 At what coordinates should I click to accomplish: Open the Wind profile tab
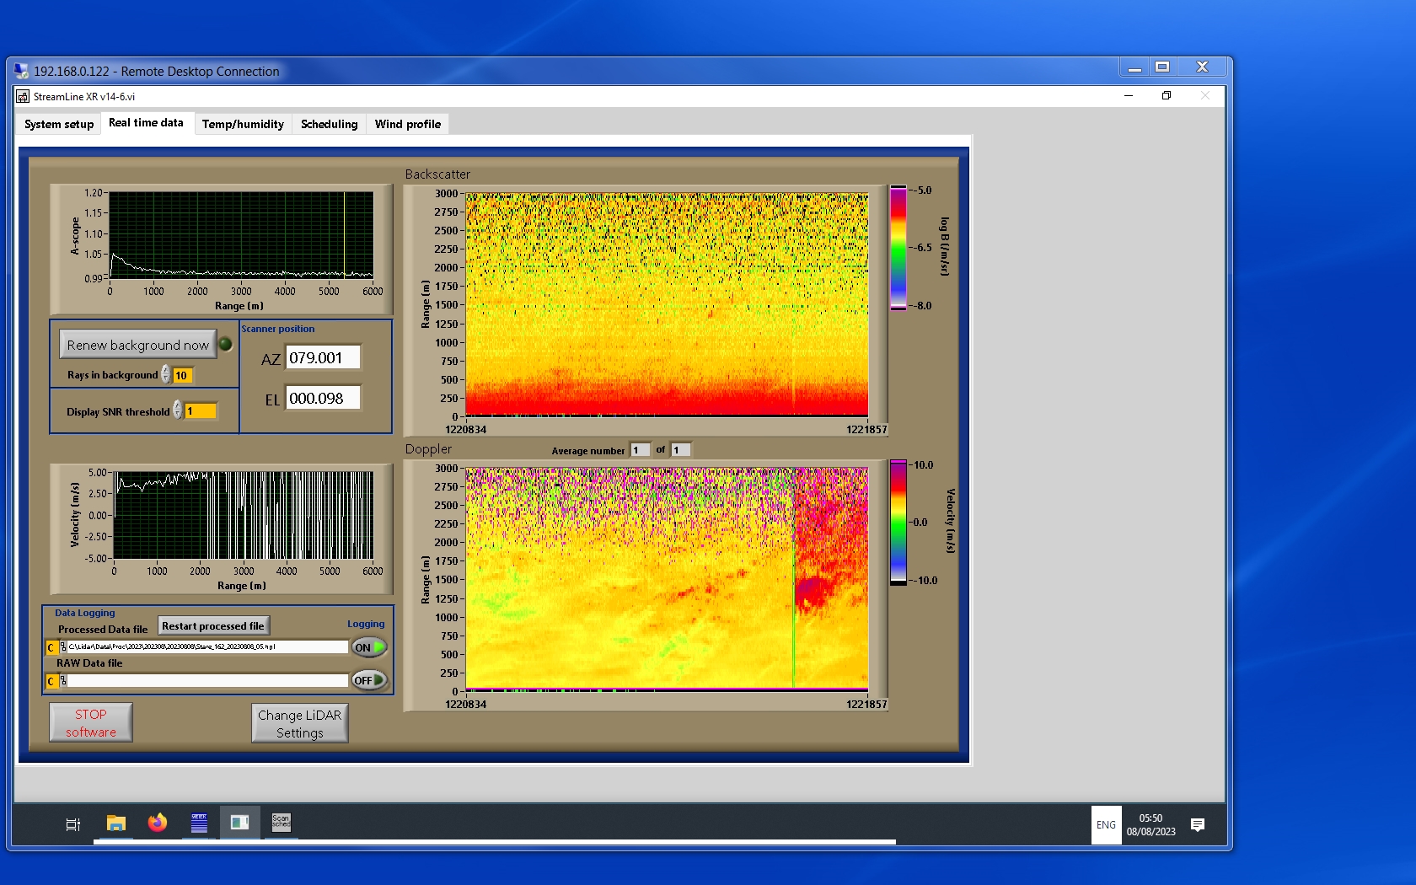pos(407,124)
